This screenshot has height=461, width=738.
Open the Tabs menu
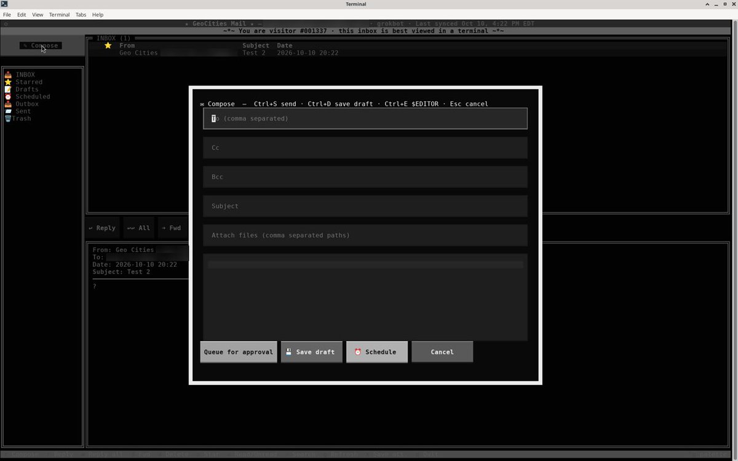pos(81,14)
